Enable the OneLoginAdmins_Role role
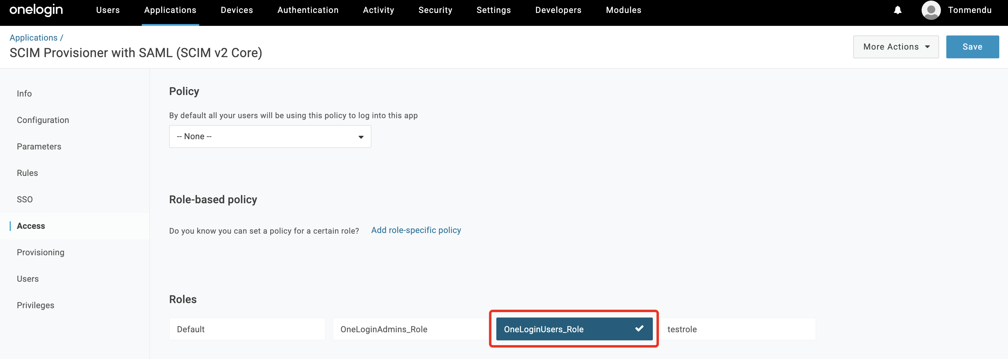 click(410, 329)
